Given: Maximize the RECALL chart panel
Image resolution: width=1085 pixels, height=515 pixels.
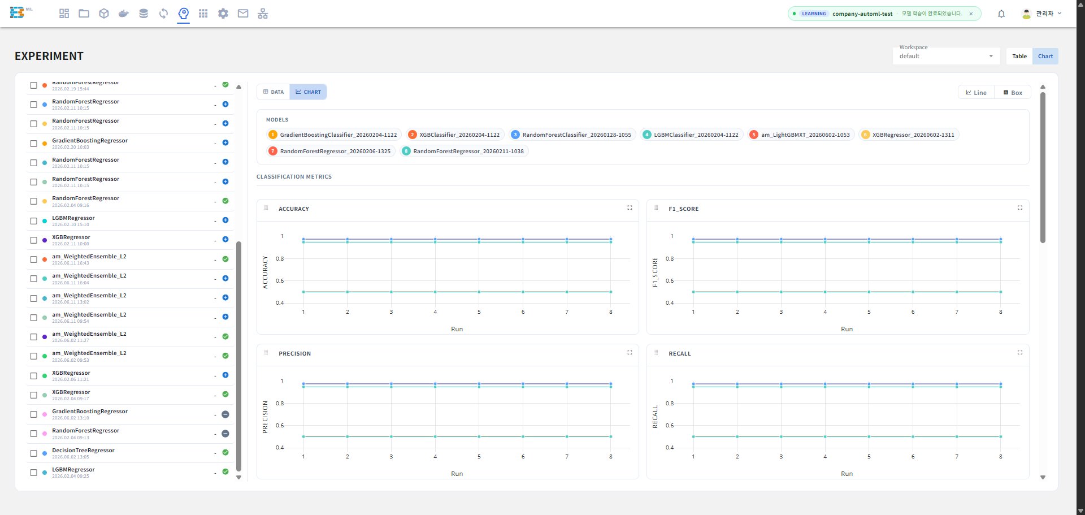Looking at the screenshot, I should pos(1020,353).
